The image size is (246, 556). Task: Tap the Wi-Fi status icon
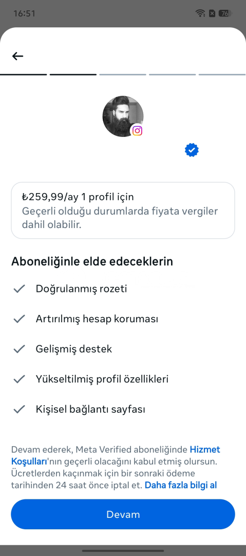coord(200,13)
